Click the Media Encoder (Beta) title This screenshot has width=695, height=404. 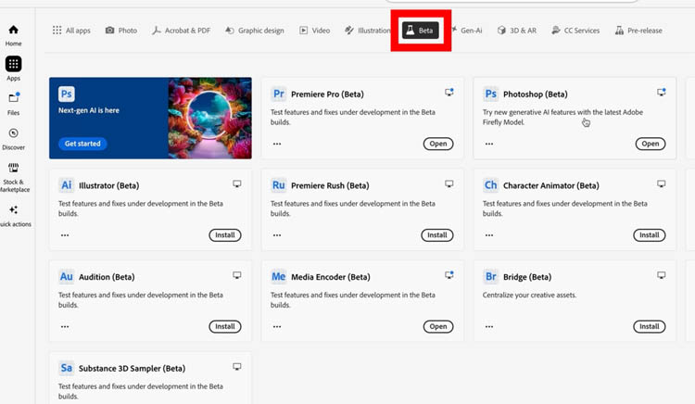coord(331,277)
